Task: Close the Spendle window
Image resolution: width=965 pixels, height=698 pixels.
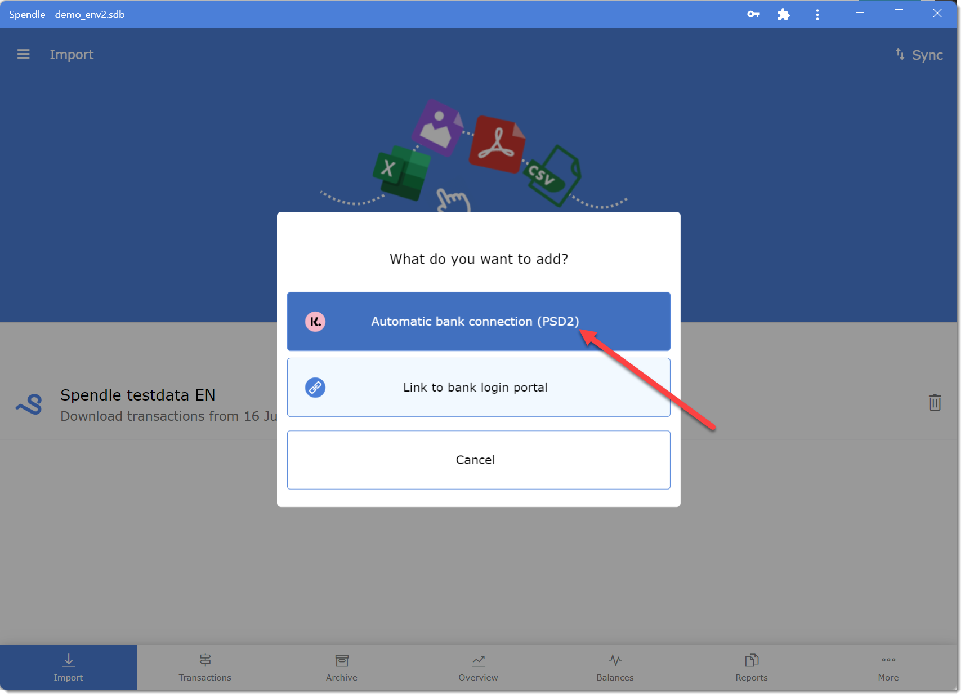Action: pyautogui.click(x=937, y=14)
